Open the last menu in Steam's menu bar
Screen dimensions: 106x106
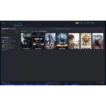tap(20, 23)
